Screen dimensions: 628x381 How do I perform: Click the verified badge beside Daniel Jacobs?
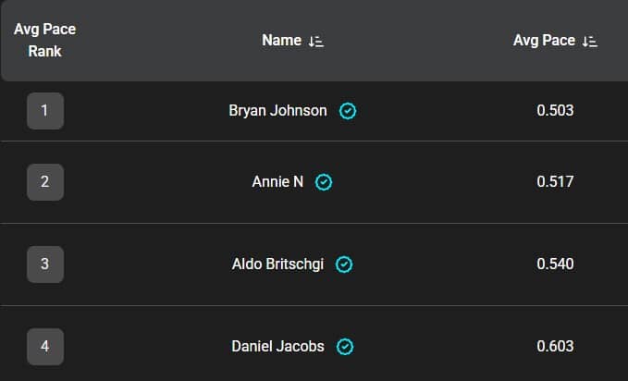tap(345, 347)
